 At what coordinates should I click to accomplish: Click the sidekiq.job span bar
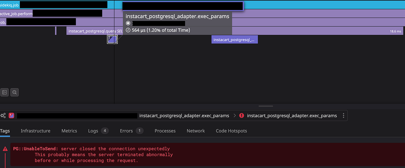point(202,5)
